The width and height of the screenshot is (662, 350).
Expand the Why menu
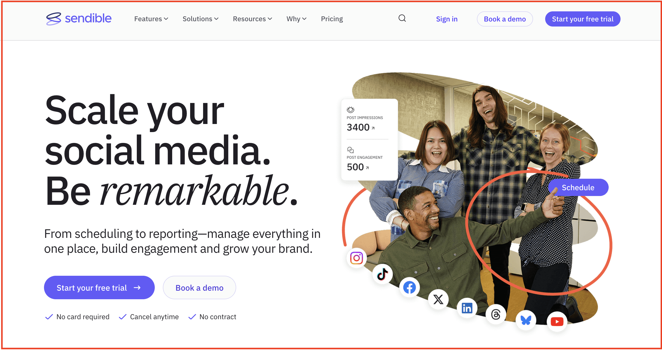[296, 19]
